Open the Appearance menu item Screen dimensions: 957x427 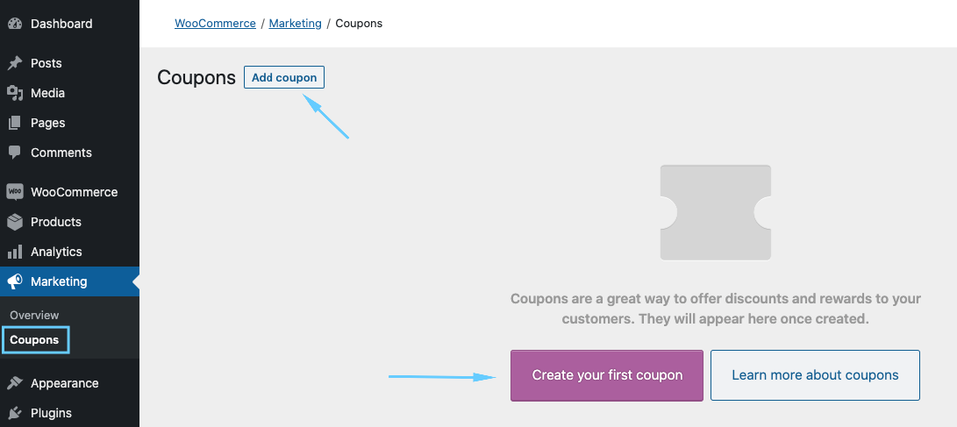[x=64, y=383]
